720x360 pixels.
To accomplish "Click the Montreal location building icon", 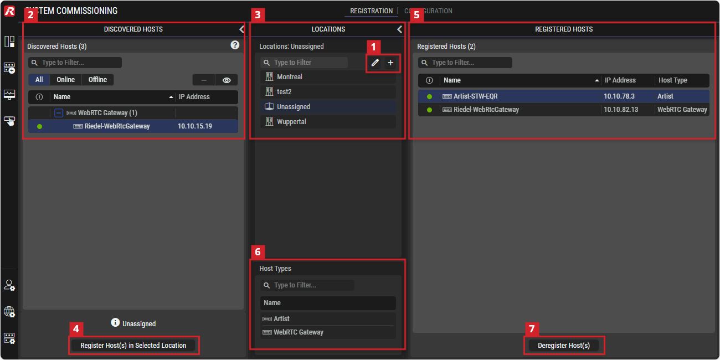I will coord(270,76).
